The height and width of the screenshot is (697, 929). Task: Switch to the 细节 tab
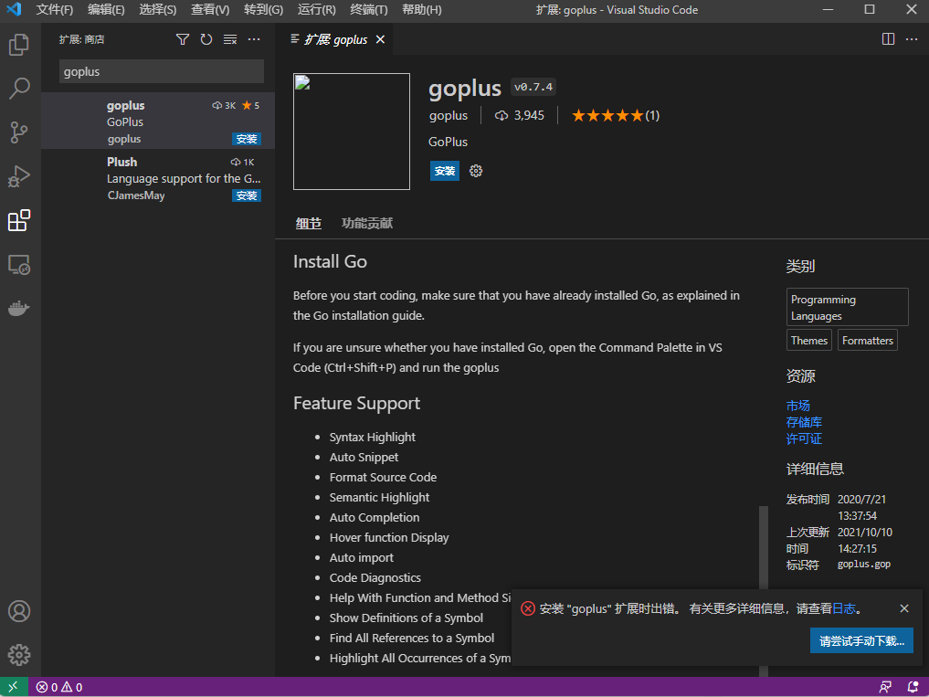click(x=308, y=224)
